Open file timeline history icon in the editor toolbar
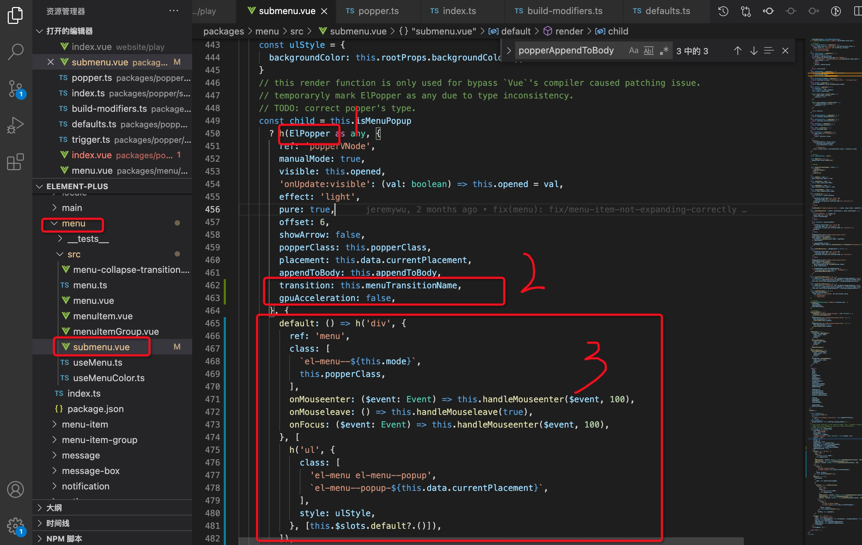862x545 pixels. pyautogui.click(x=723, y=11)
